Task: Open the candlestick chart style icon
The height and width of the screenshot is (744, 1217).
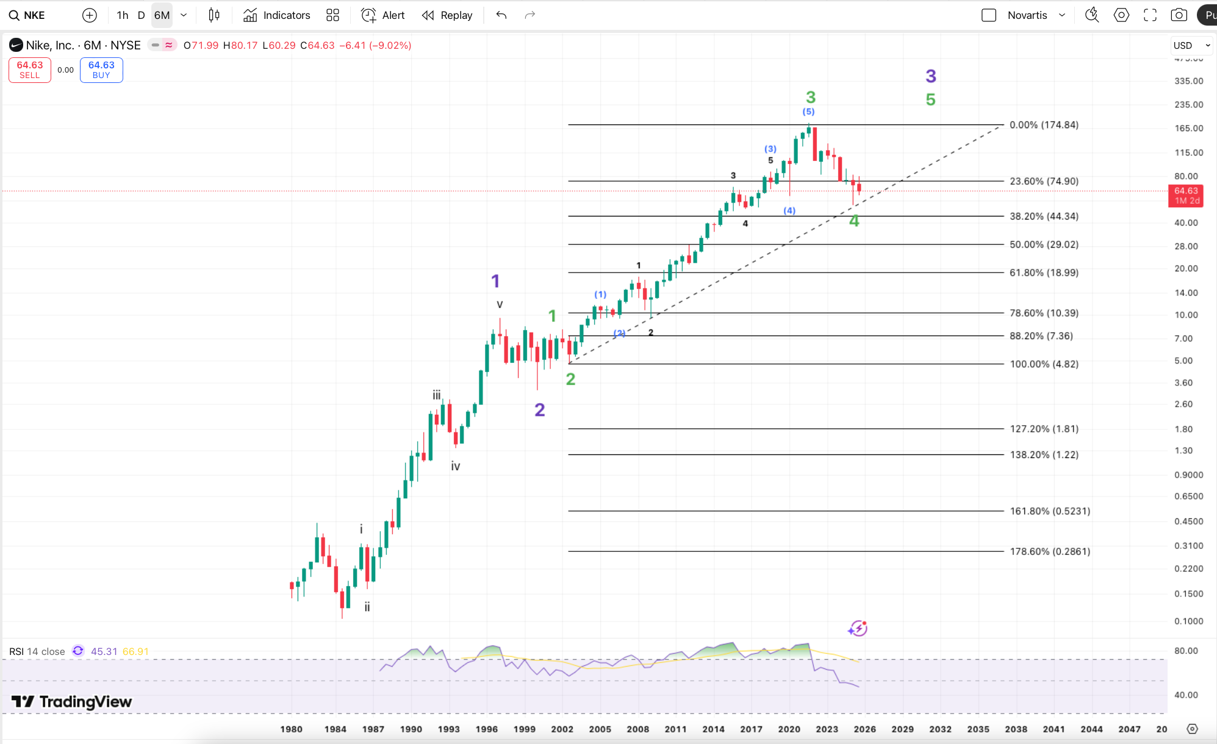Action: [214, 15]
